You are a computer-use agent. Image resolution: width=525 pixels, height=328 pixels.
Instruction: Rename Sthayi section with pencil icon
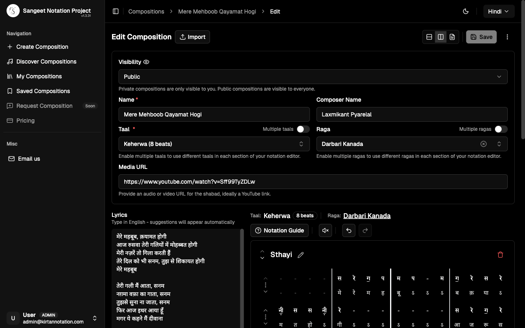(x=301, y=255)
